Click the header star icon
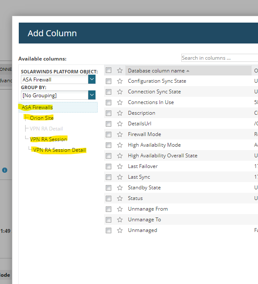 click(120, 70)
